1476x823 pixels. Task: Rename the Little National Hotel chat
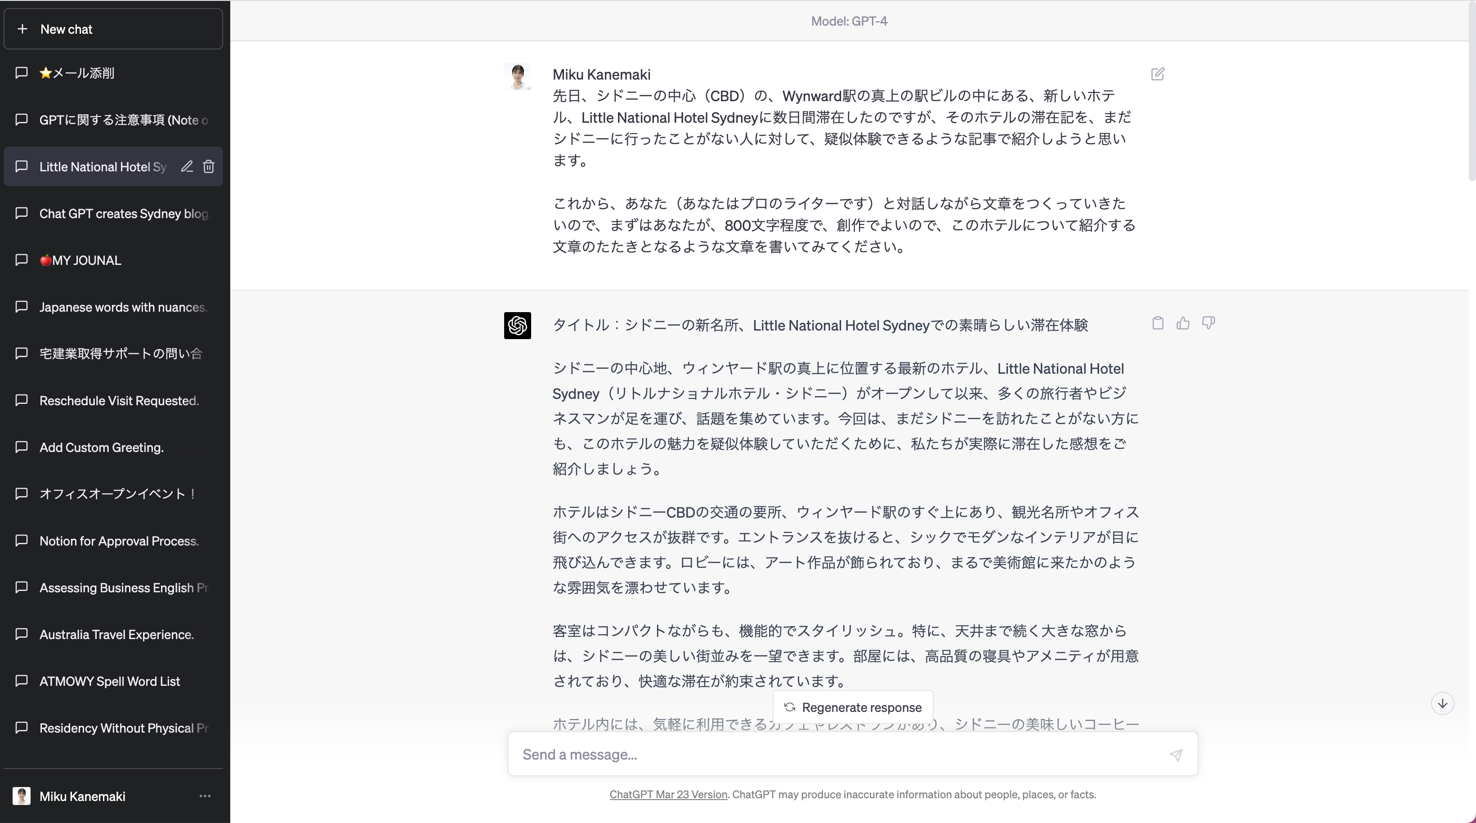pos(187,167)
